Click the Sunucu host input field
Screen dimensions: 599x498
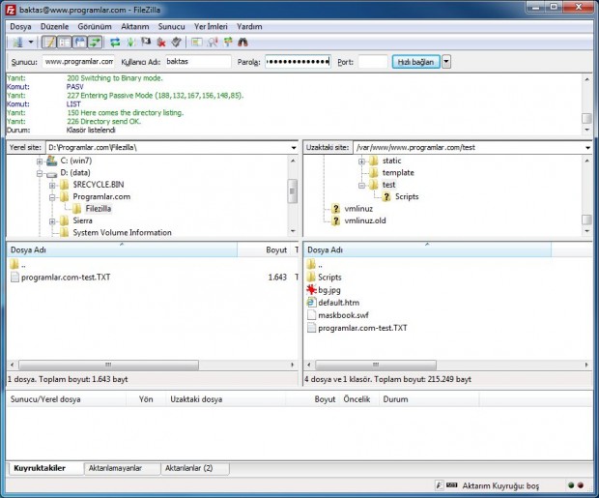[78, 62]
